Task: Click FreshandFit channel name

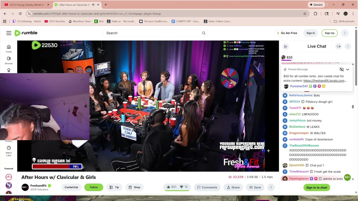Action: [38, 186]
